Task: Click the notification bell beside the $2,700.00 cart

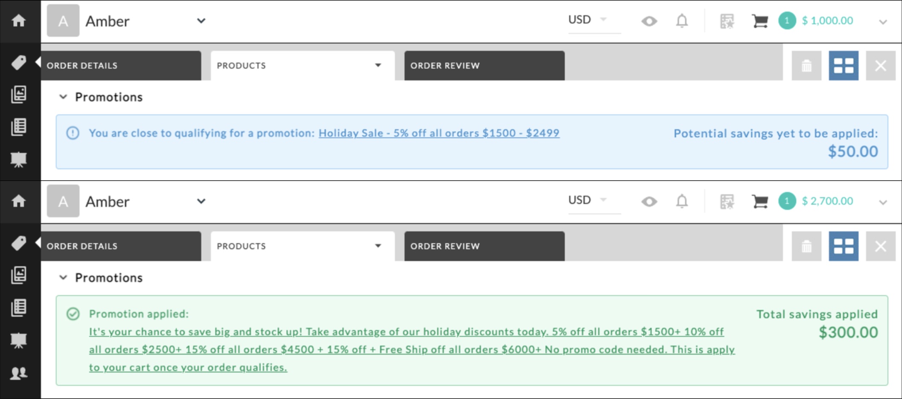Action: coord(682,201)
